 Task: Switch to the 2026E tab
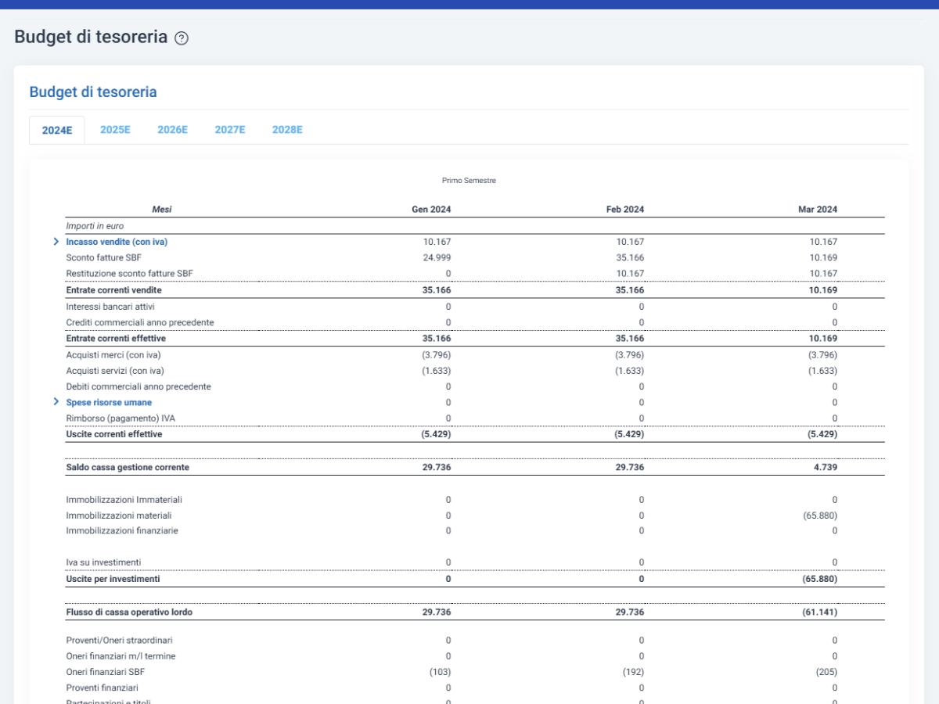(172, 130)
